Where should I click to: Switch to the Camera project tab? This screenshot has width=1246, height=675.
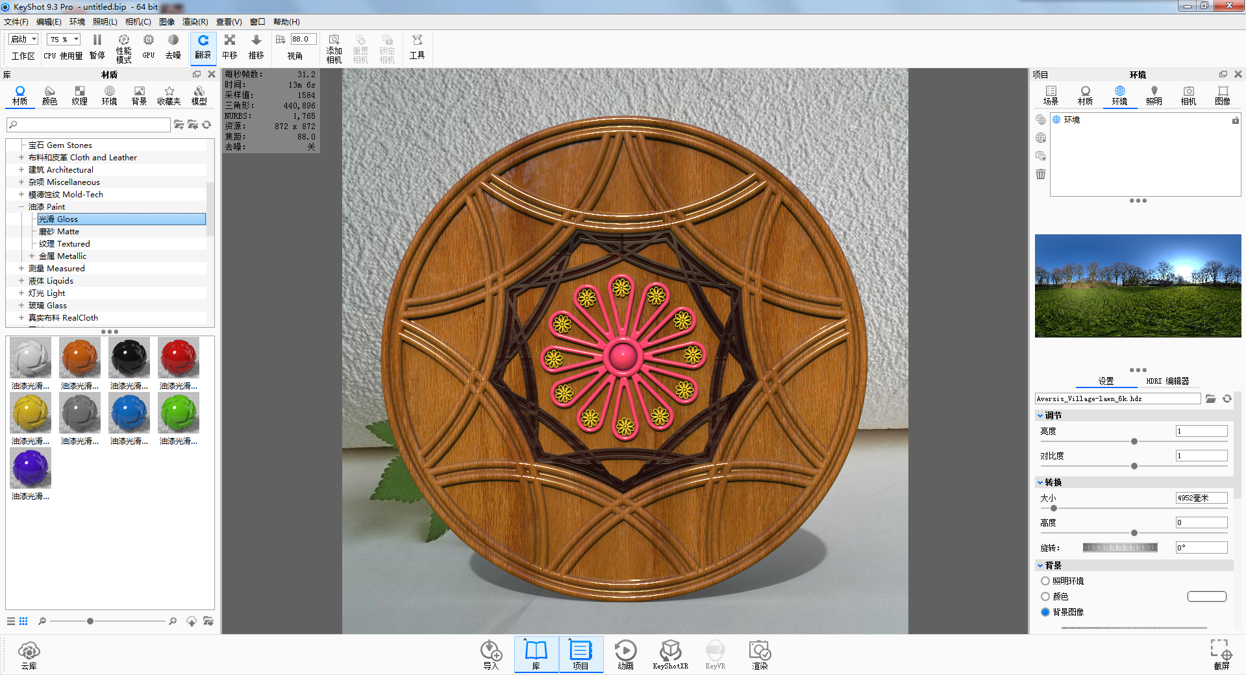tap(1188, 95)
